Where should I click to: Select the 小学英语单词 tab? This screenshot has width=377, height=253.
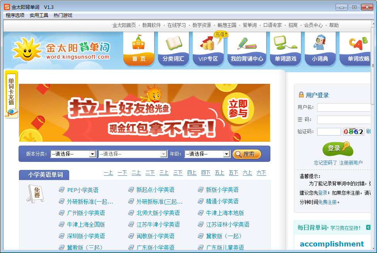(x=44, y=175)
